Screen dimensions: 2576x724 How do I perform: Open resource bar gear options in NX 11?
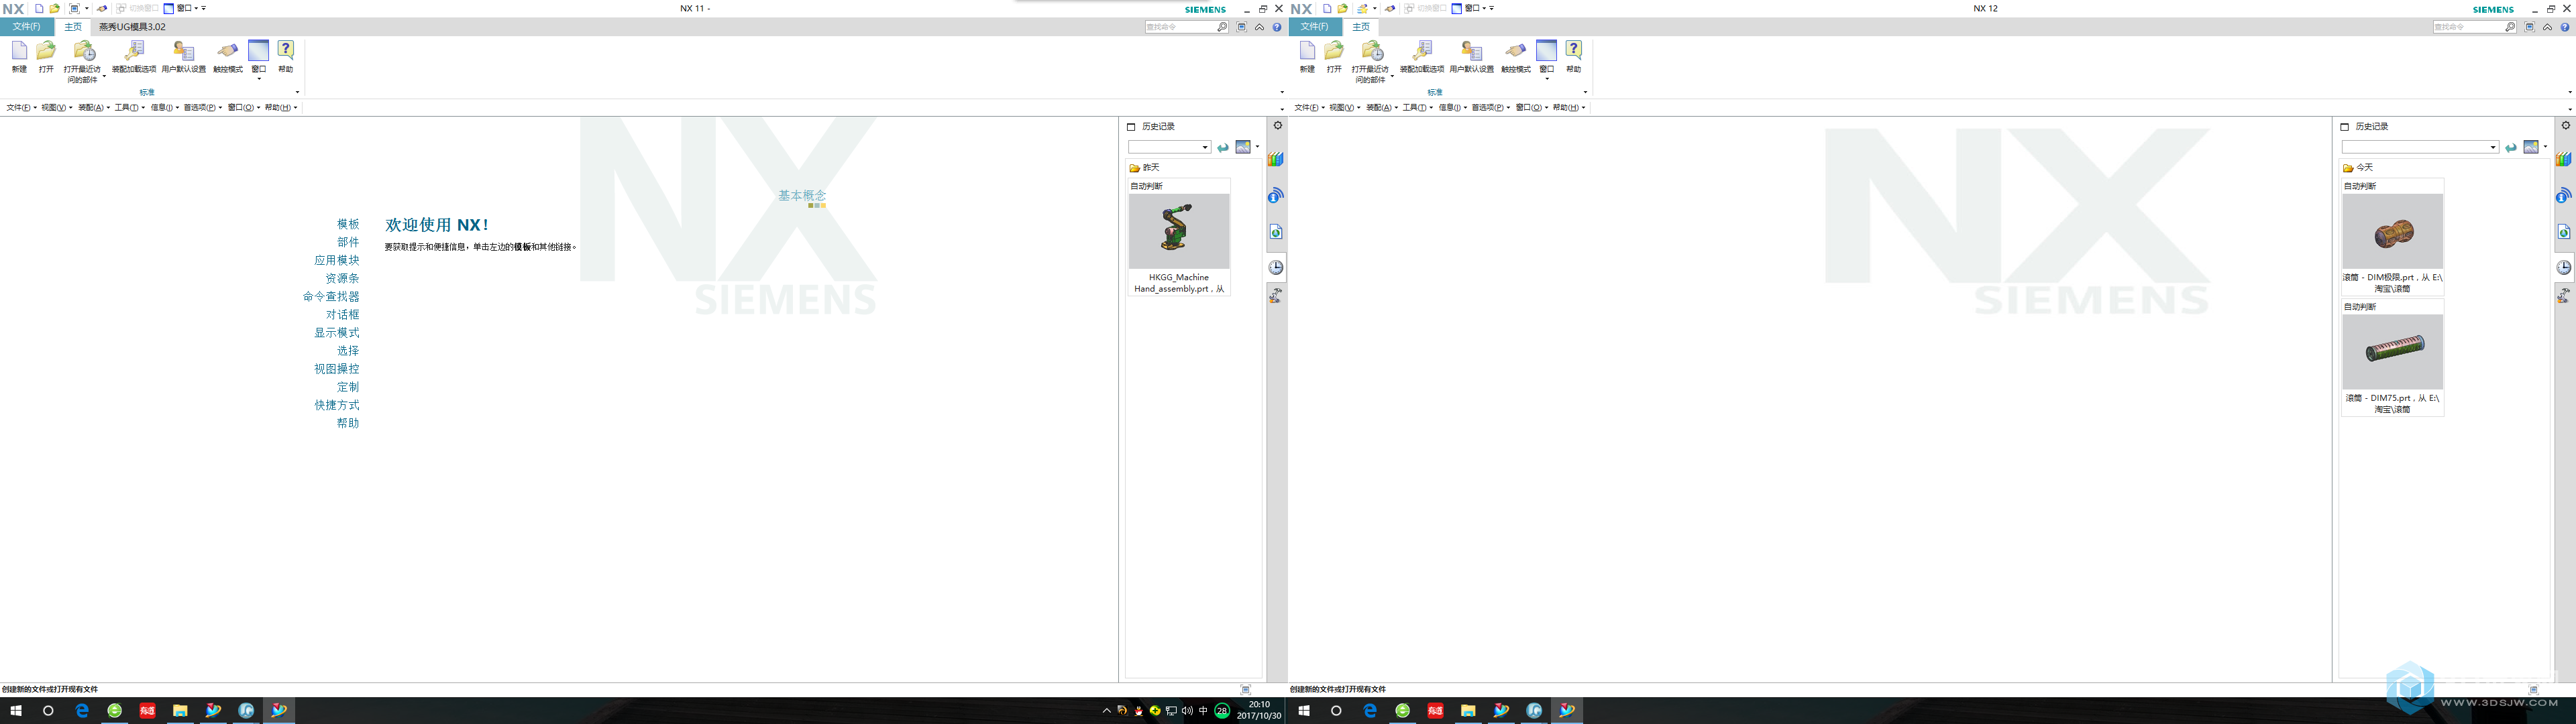click(x=1277, y=125)
